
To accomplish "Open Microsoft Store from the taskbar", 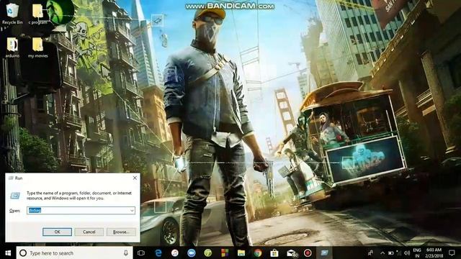I will [x=274, y=253].
